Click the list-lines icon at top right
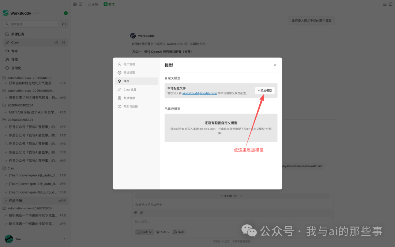The height and width of the screenshot is (247, 395). 385,4
